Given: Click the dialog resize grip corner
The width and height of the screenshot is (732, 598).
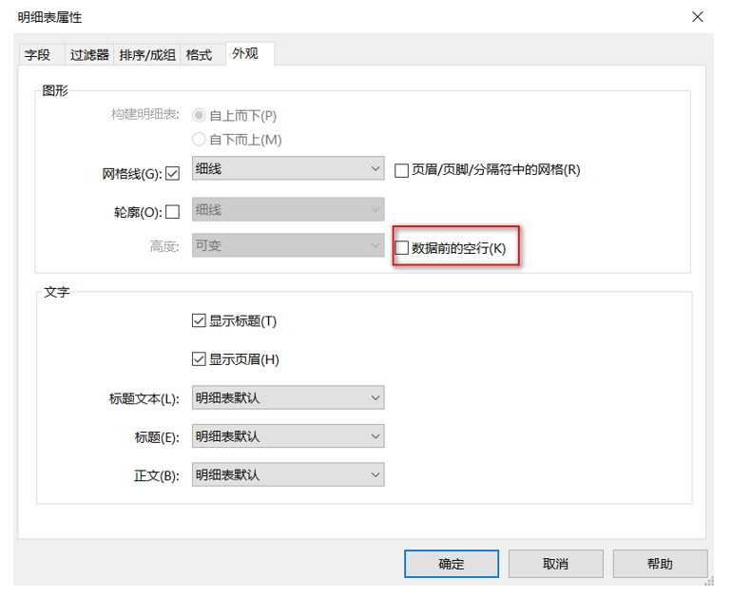Looking at the screenshot, I should pyautogui.click(x=708, y=580).
